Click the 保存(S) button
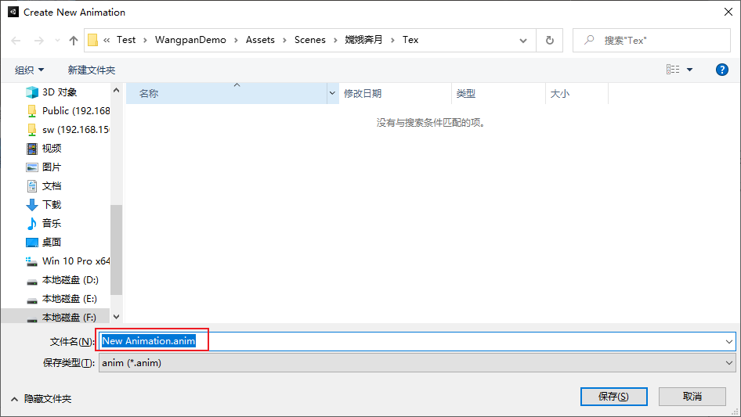This screenshot has width=741, height=417. pos(613,396)
